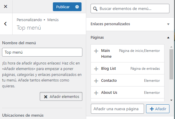175x119 pixels.
Task: Go back using the left chevron arrow
Action: [6, 24]
